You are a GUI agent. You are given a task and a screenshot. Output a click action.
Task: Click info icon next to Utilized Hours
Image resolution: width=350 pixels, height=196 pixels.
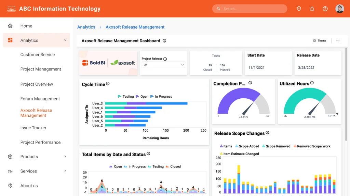pyautogui.click(x=312, y=83)
